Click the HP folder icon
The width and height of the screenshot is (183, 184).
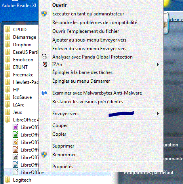[8, 89]
